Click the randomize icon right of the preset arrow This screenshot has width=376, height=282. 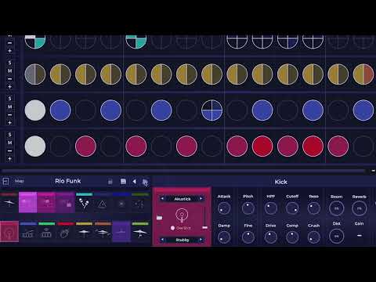coord(145,182)
